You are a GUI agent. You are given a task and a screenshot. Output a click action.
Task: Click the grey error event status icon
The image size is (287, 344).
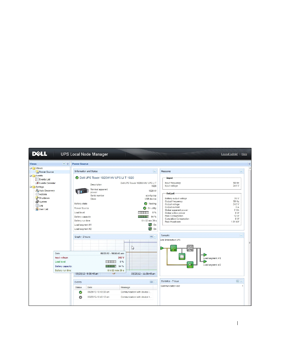80,297
